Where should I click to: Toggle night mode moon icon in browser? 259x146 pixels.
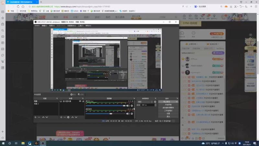coord(246,6)
